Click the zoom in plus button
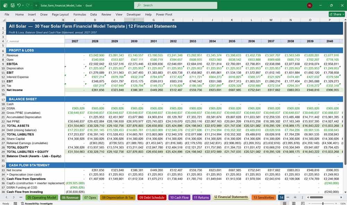The image size is (347, 205). pos(336,203)
